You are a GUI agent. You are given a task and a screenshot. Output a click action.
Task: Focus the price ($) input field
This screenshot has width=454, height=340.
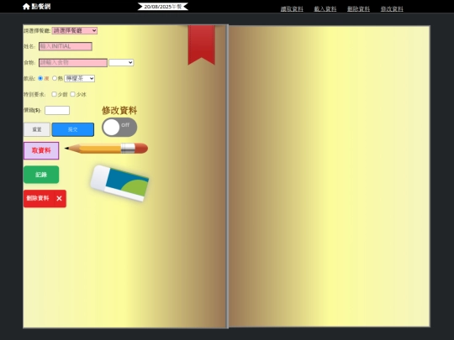pyautogui.click(x=57, y=111)
